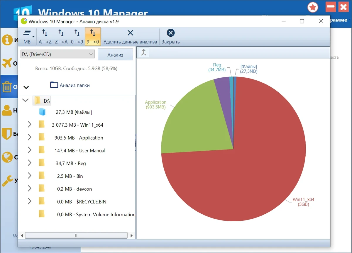Toggle the 9-->0 descending size sort
Image resolution: width=352 pixels, height=253 pixels.
point(93,37)
